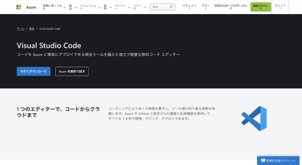The width and height of the screenshot is (302, 165).
Task: Click 今すぐダウンロード button
Action: 34,71
